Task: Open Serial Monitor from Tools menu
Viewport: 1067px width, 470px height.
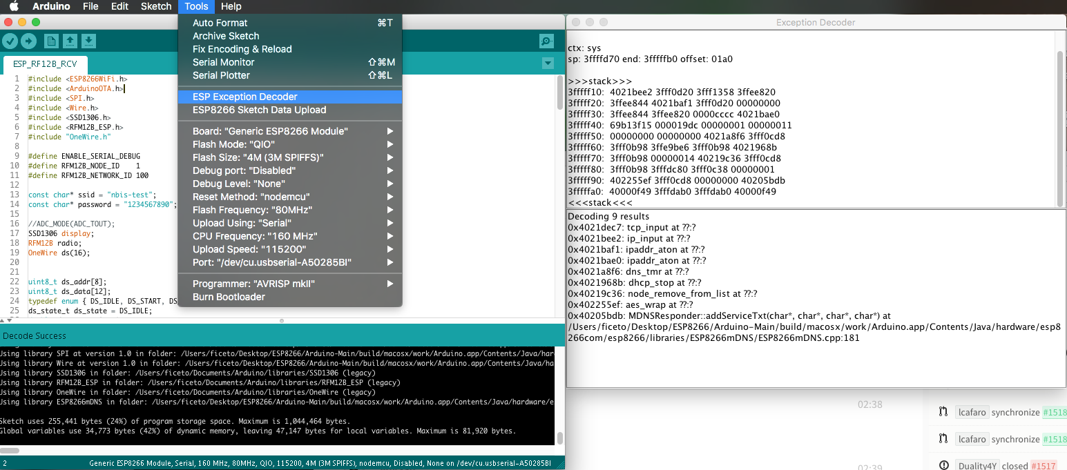Action: [290, 62]
